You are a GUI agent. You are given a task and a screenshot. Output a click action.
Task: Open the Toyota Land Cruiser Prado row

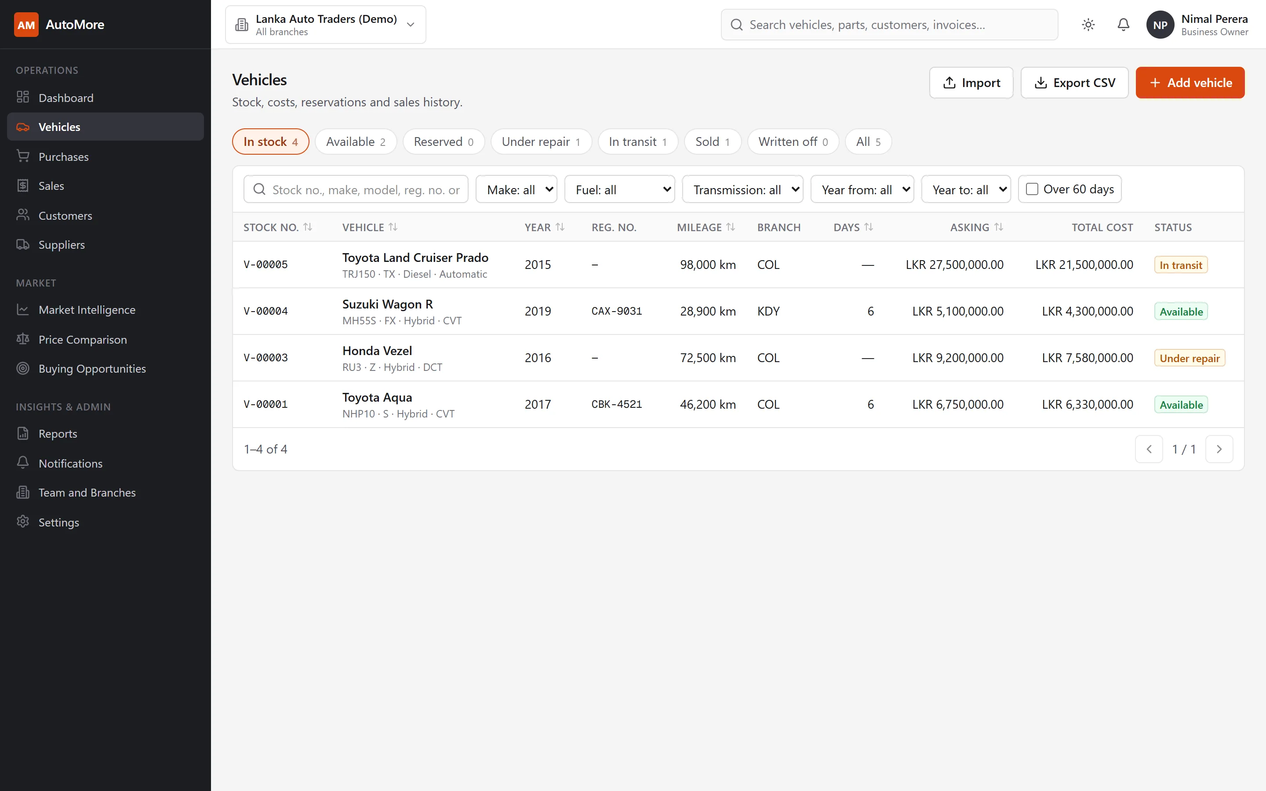click(738, 265)
